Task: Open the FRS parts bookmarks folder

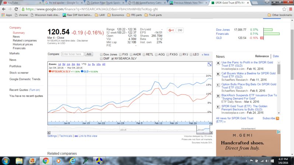Action: pyautogui.click(x=134, y=15)
